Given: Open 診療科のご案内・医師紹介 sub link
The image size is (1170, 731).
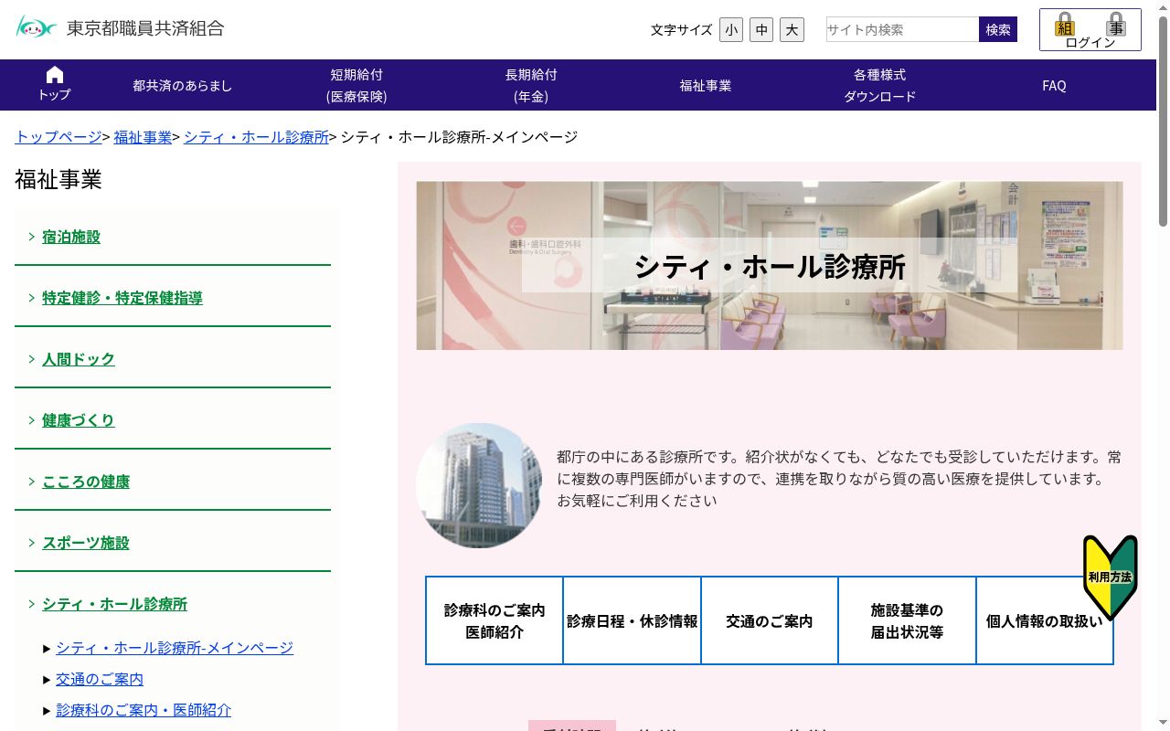Looking at the screenshot, I should coord(144,710).
